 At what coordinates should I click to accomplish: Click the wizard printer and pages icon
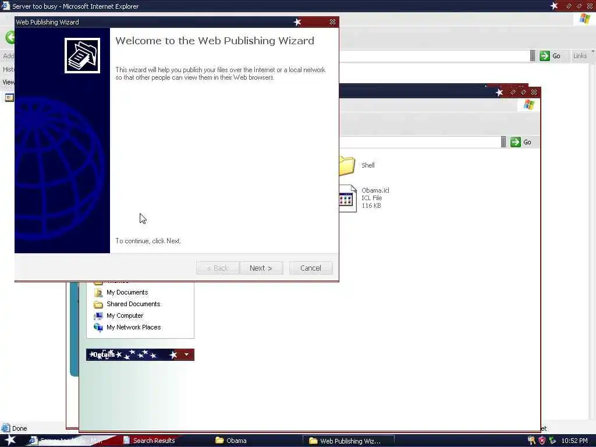(82, 55)
